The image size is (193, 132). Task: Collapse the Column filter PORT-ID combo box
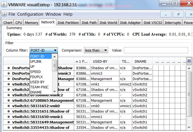[x=44, y=50]
